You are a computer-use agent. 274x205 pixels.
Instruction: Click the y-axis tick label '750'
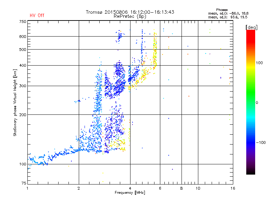coord(23,22)
